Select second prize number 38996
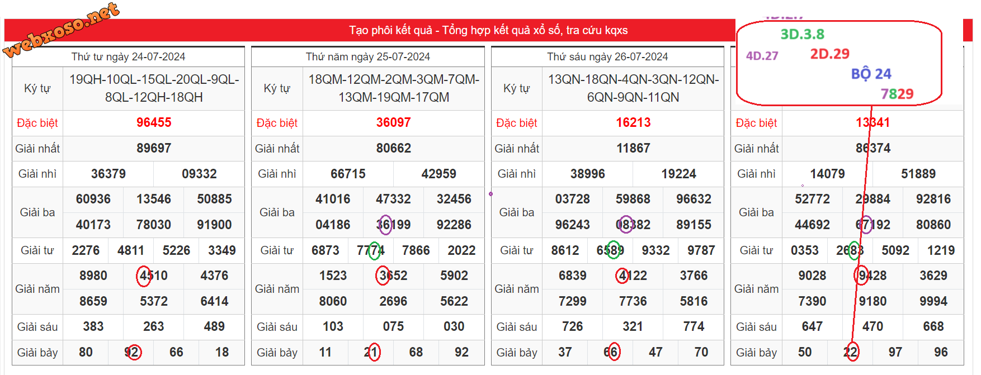 pos(588,174)
